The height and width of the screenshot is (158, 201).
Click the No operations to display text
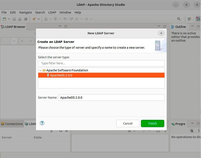[186, 137]
